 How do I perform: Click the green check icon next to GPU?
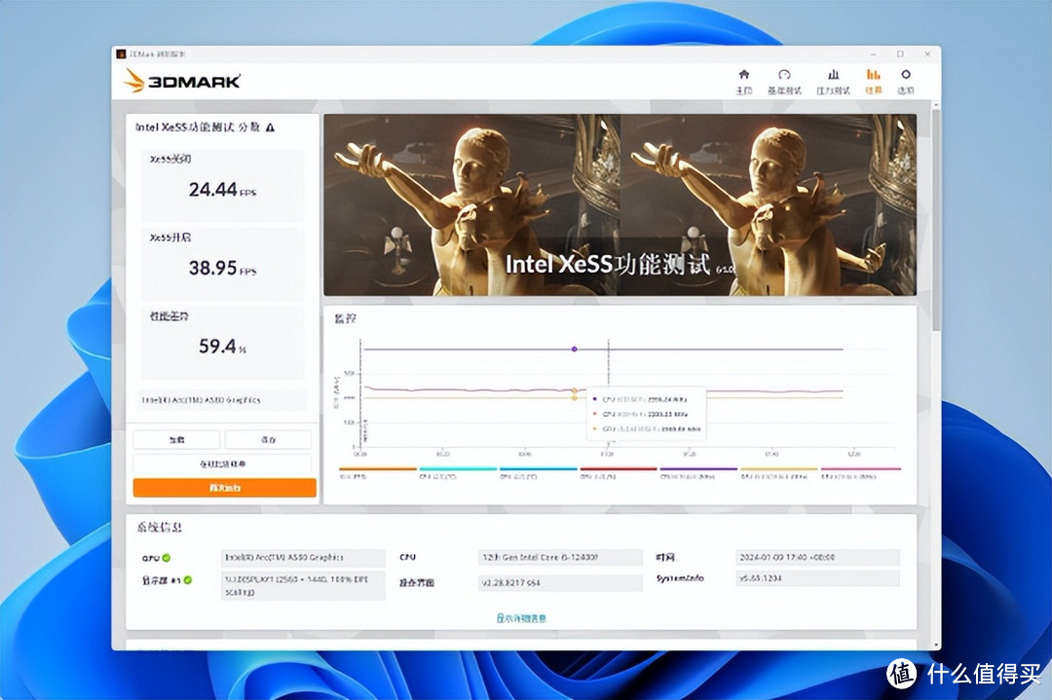point(167,558)
